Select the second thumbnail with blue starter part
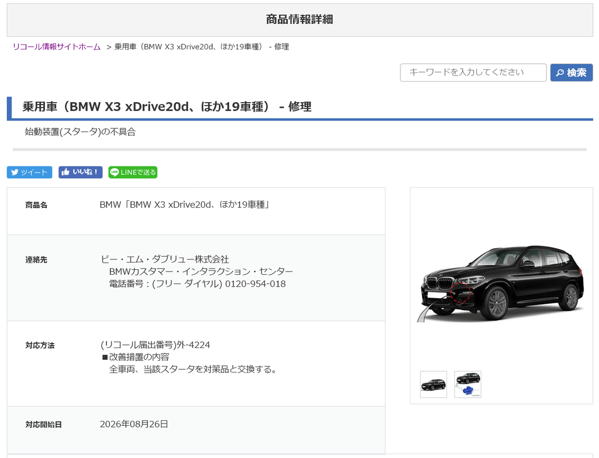 click(x=468, y=384)
